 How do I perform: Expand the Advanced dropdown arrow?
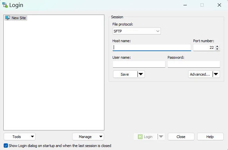[216, 74]
